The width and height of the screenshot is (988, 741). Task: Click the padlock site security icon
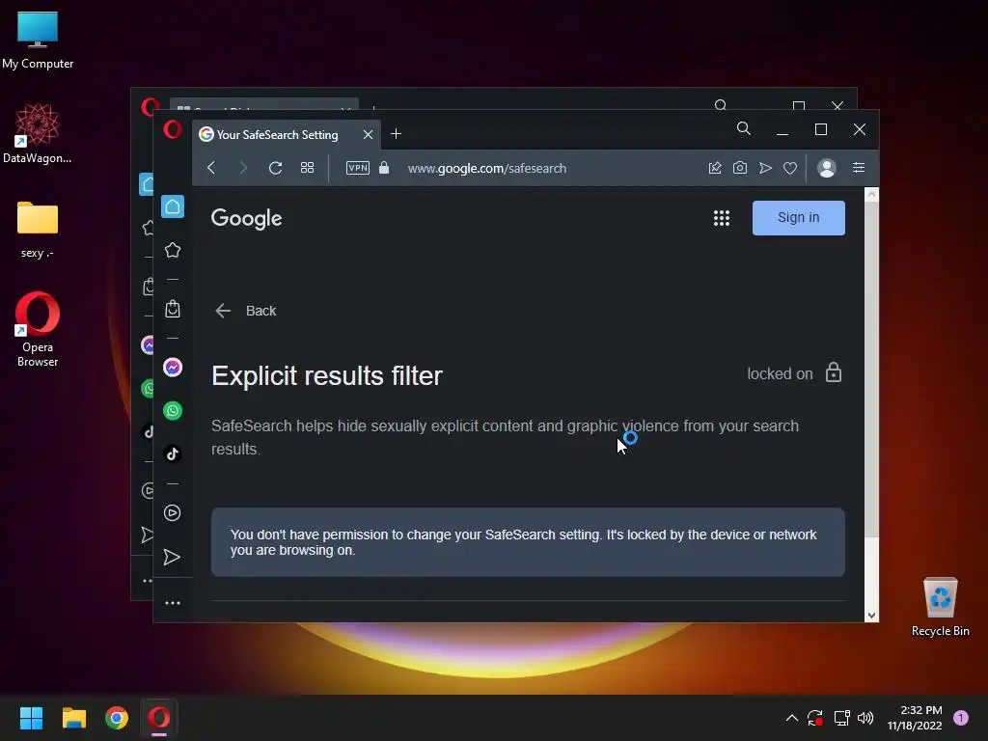coord(384,168)
